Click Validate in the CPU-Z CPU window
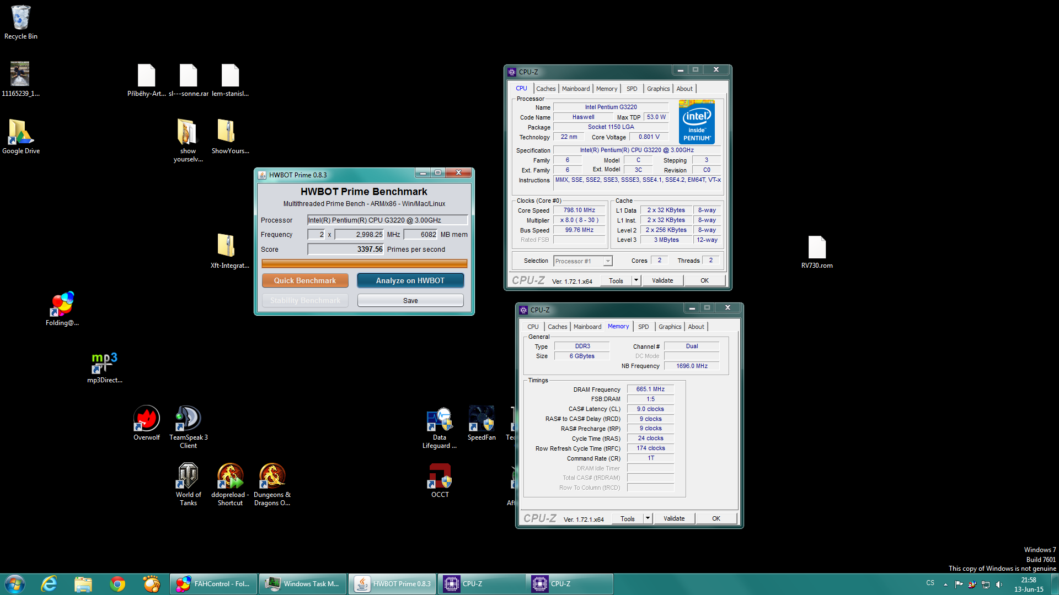 662,280
